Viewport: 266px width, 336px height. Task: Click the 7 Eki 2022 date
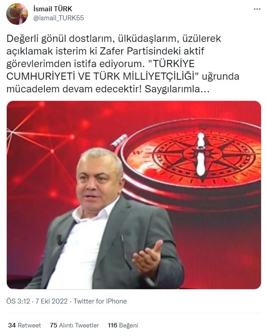tap(51, 301)
